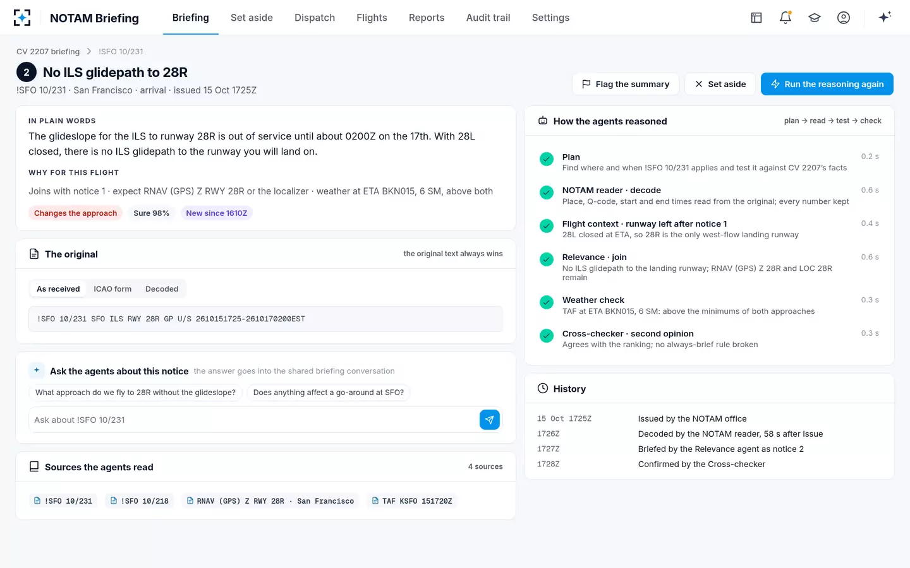Choose the go-around at SFO suggested question
Screen dimensions: 910x568
coord(329,393)
